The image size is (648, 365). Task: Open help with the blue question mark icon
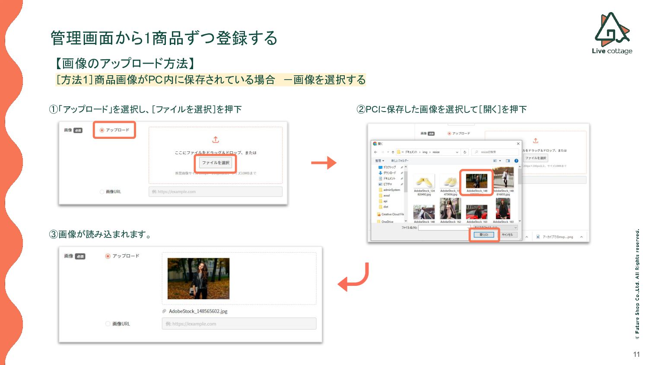click(x=516, y=160)
